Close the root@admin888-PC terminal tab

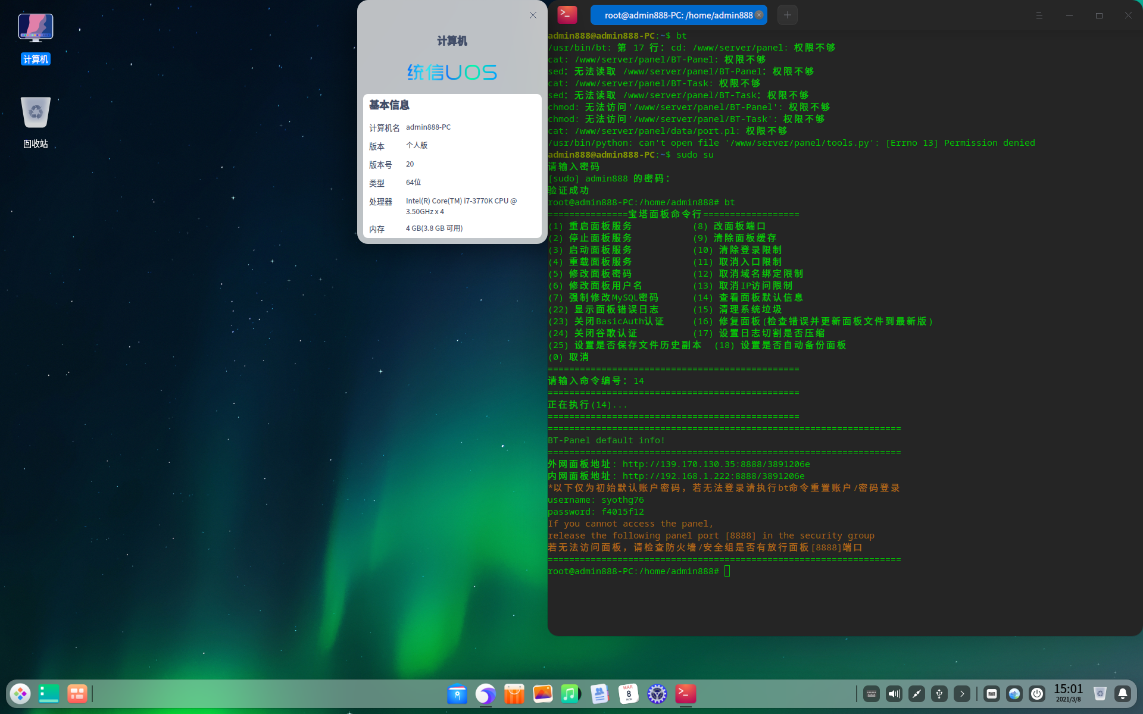pos(759,15)
